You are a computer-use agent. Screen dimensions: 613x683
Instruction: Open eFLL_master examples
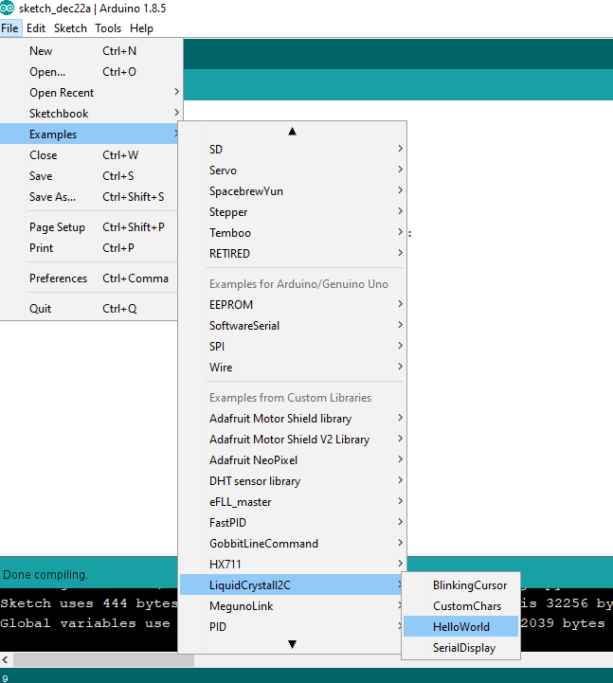[x=293, y=502]
